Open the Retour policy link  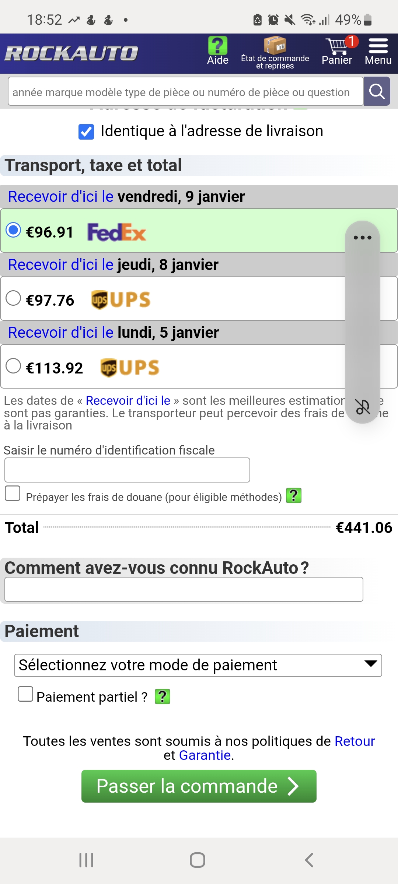[x=355, y=741]
